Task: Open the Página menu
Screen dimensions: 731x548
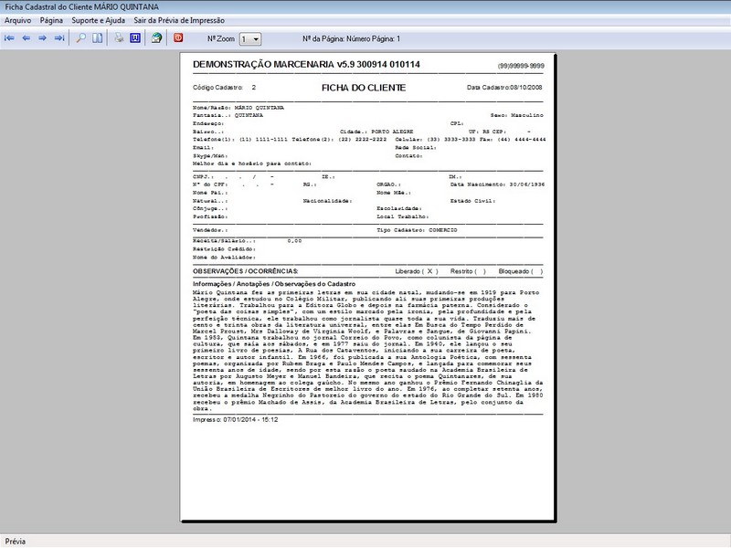Action: [x=52, y=19]
